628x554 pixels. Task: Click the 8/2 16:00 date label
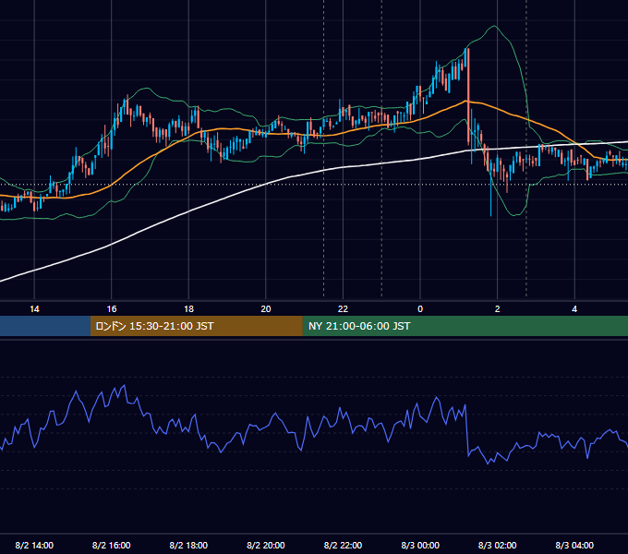tap(112, 545)
